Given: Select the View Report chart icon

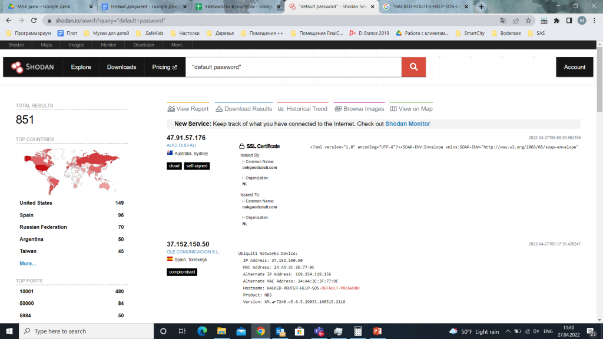Looking at the screenshot, I should pos(170,108).
